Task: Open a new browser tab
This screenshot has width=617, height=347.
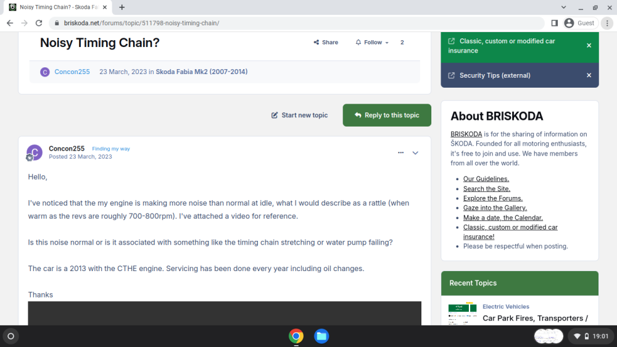Action: pos(122,7)
